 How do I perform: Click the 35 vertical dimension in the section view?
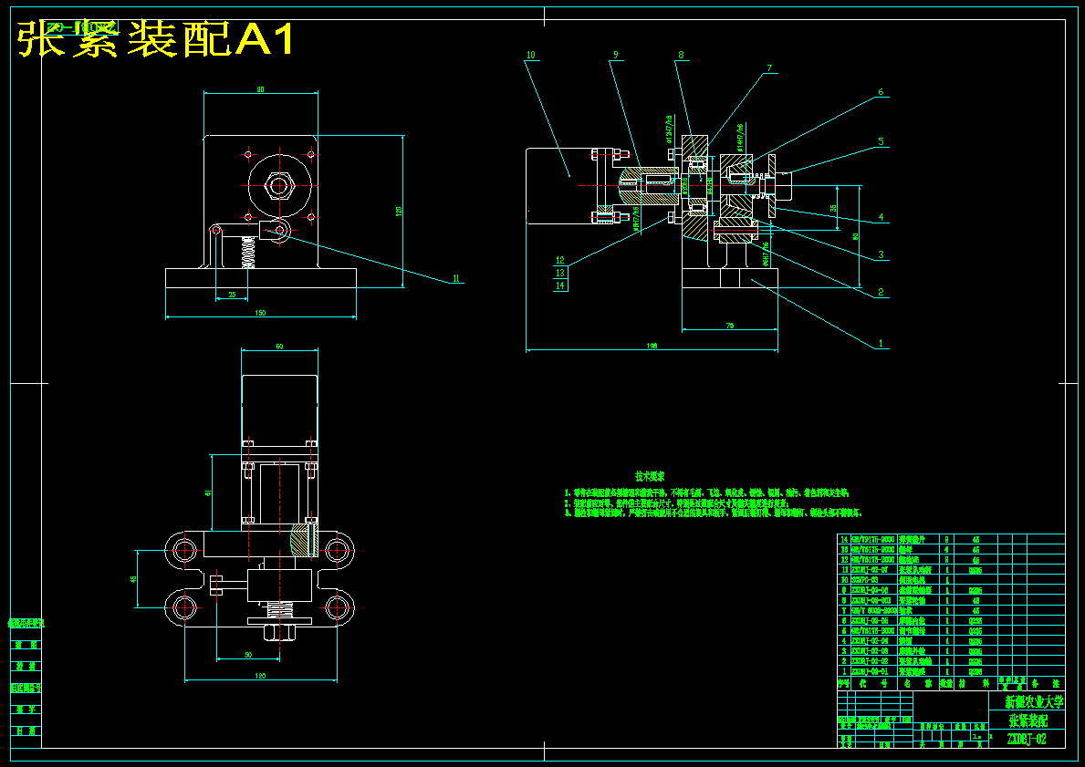[x=834, y=208]
